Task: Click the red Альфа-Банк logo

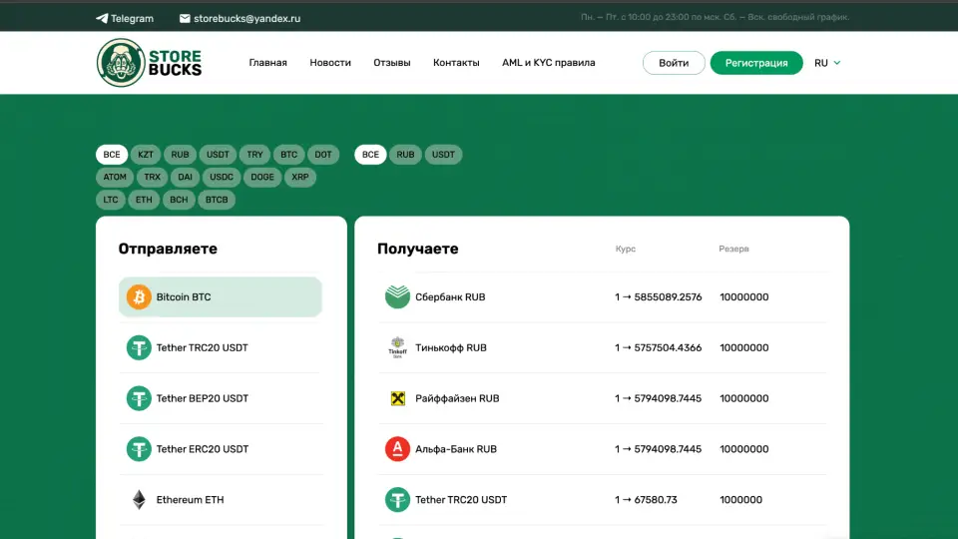Action: [397, 449]
